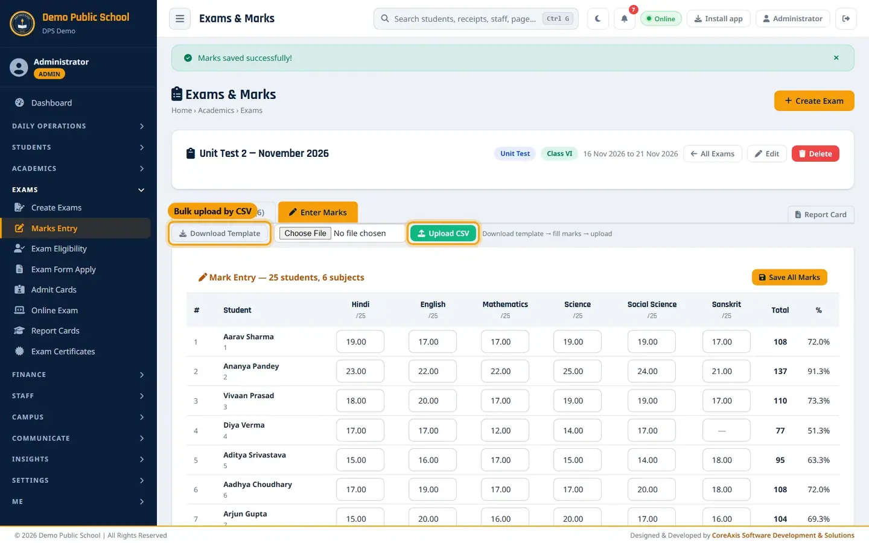The width and height of the screenshot is (869, 543).
Task: Delete the Unit Test 2 exam
Action: click(815, 154)
